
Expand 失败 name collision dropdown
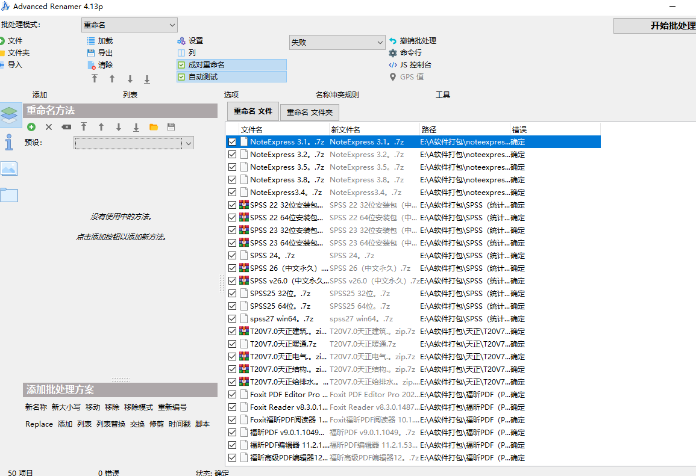[x=337, y=43]
